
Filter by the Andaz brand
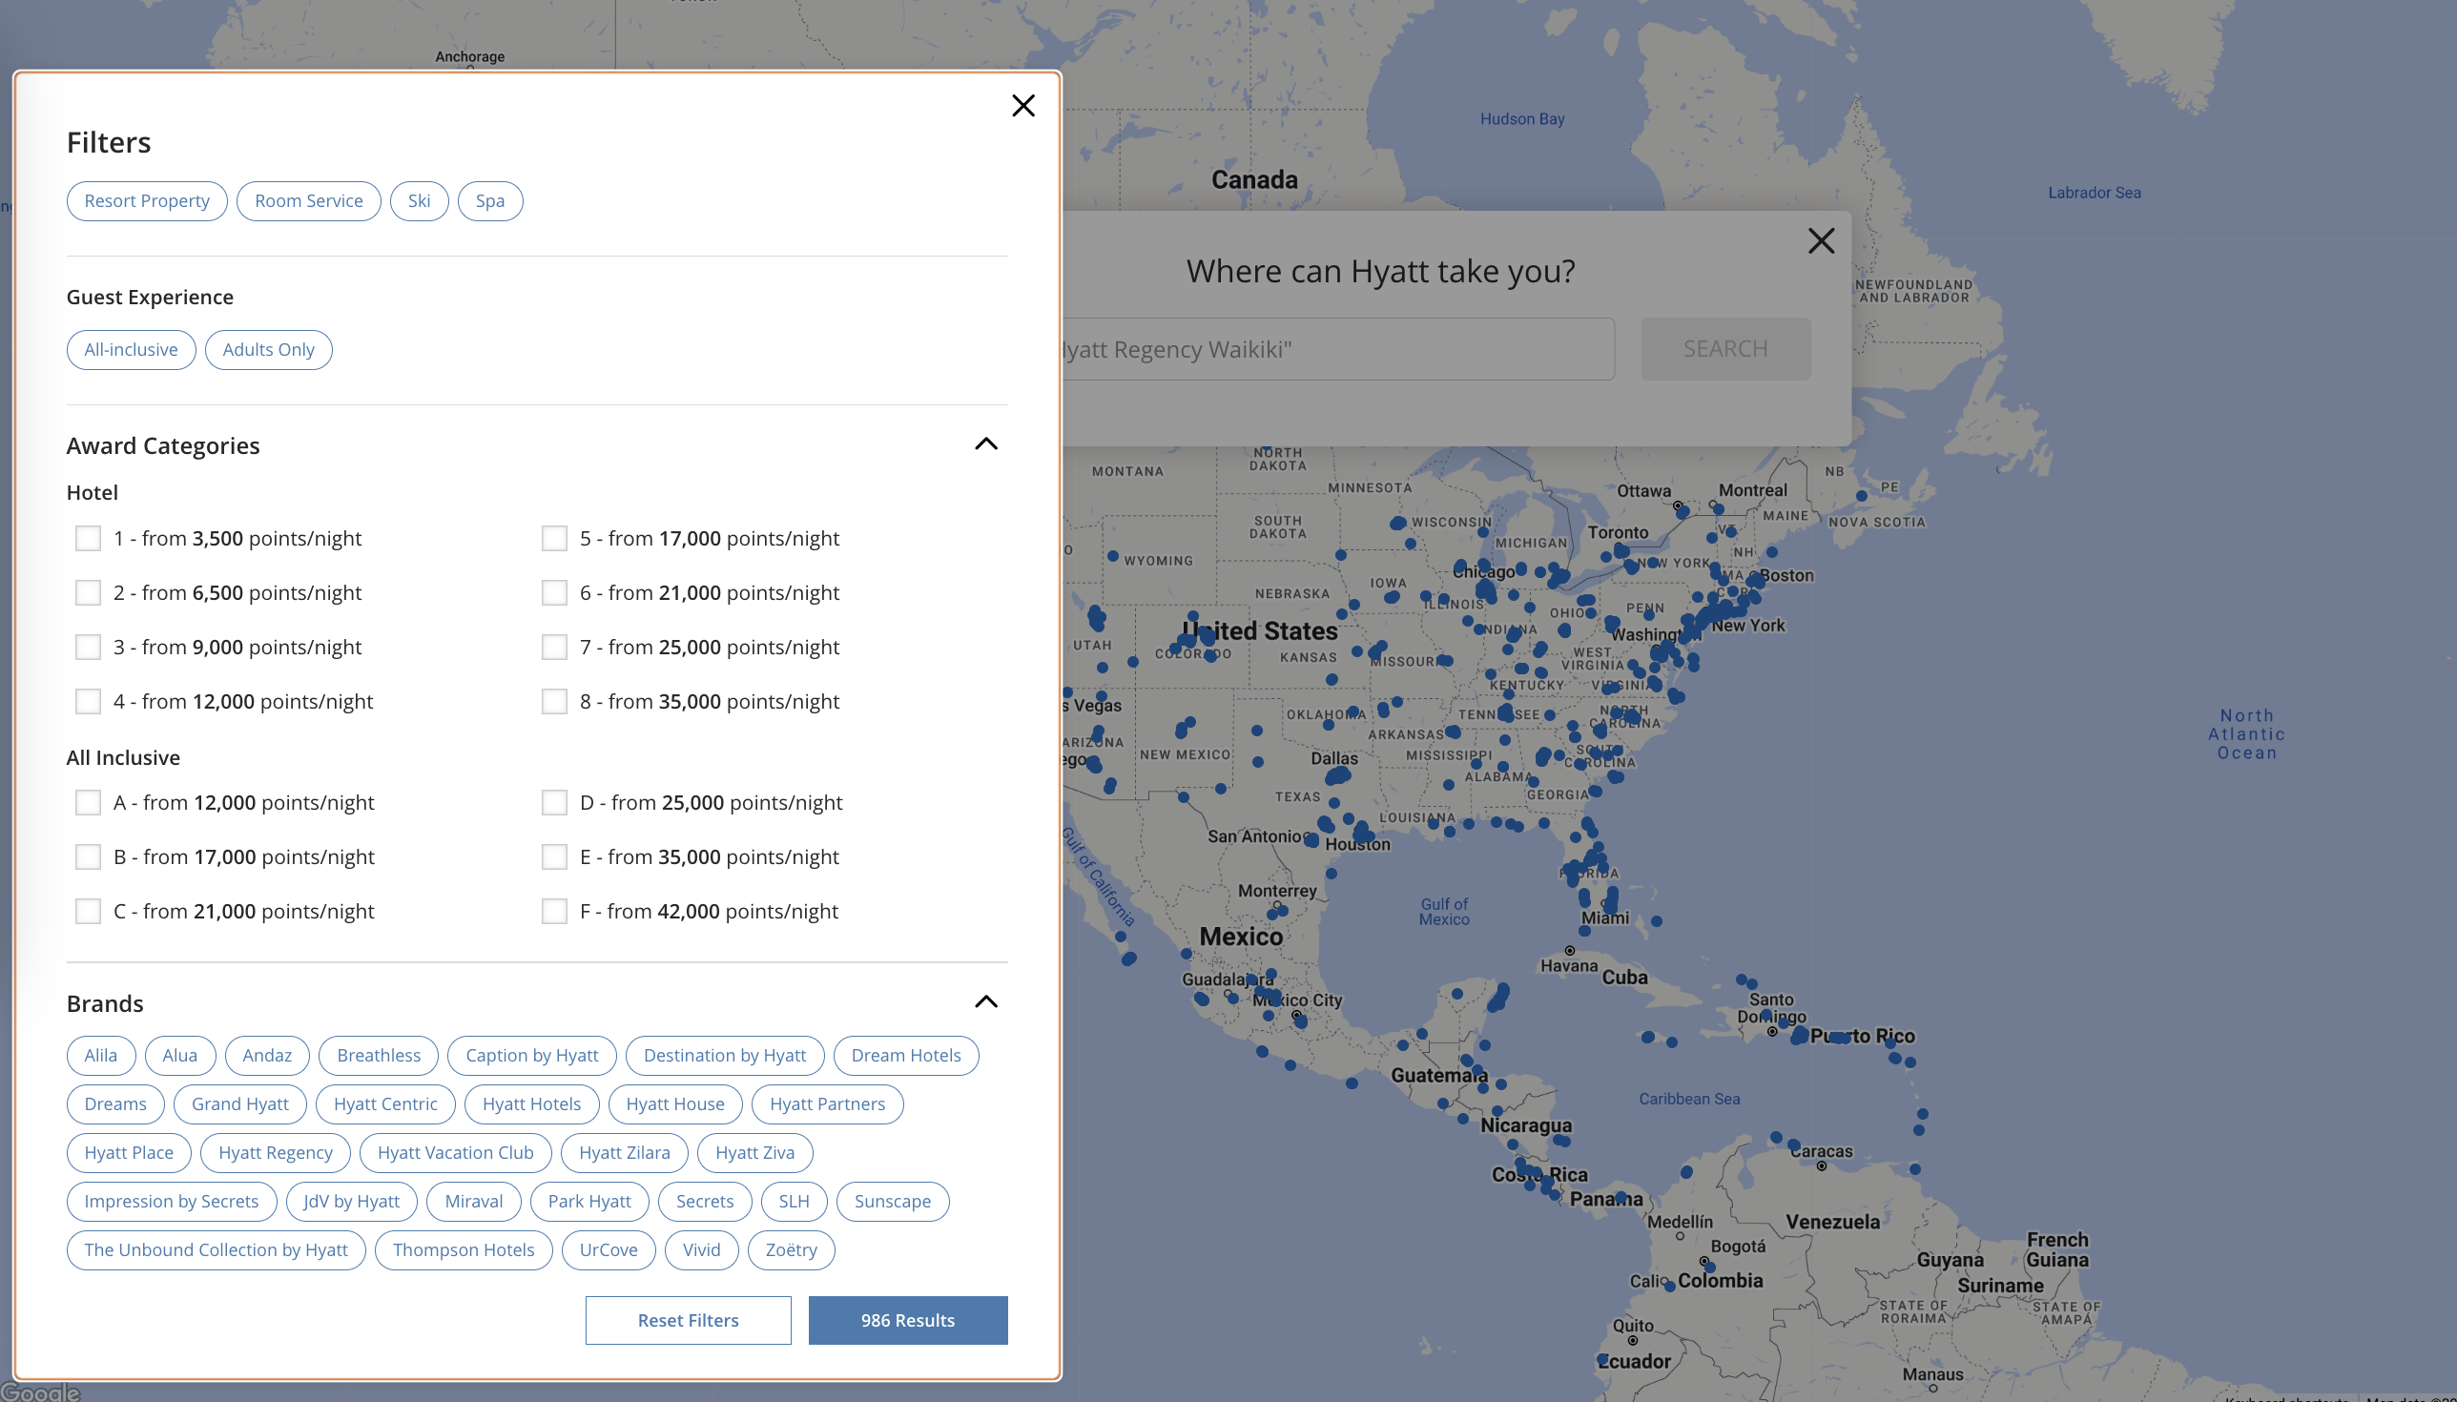[x=267, y=1056]
